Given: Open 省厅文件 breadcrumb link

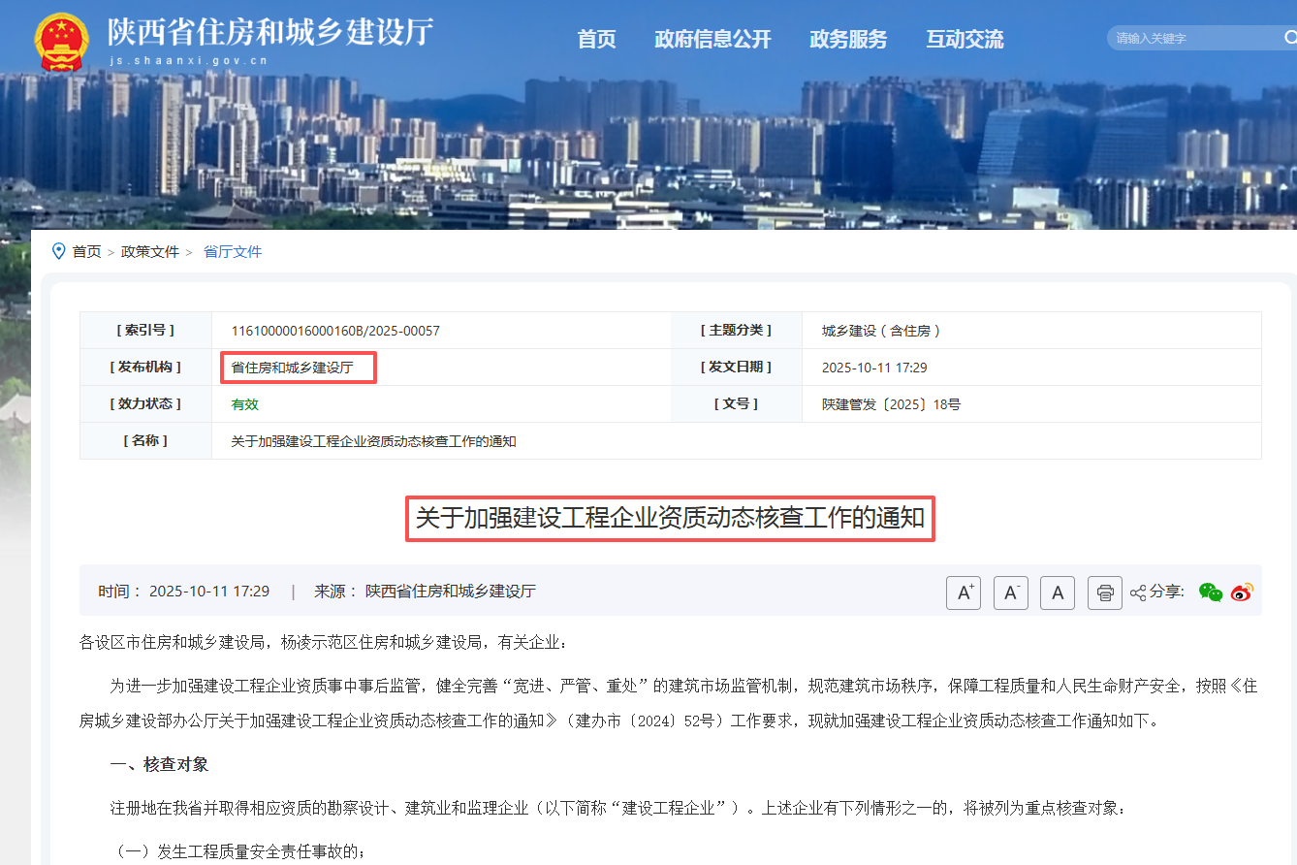Looking at the screenshot, I should (233, 252).
